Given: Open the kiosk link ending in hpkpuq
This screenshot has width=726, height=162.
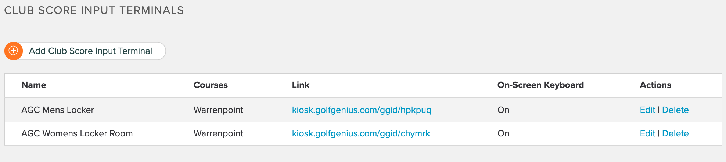Looking at the screenshot, I should [x=362, y=110].
